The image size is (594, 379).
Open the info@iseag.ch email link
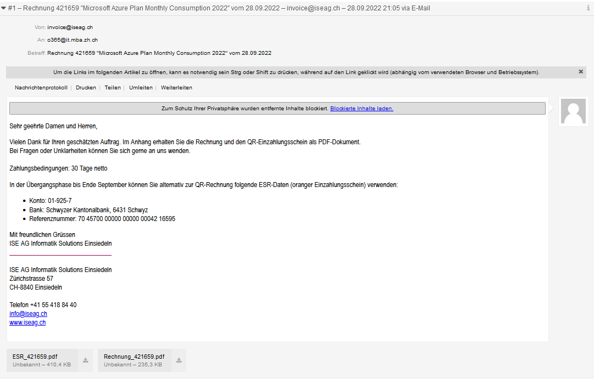[29, 314]
